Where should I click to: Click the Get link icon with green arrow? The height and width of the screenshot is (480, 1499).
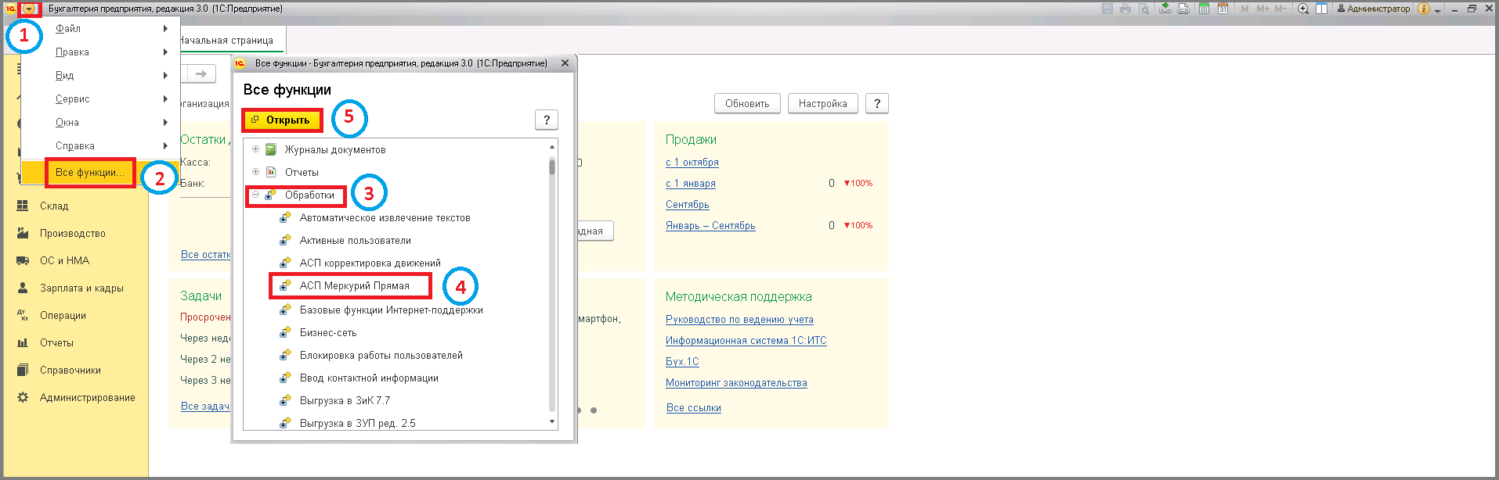1165,9
